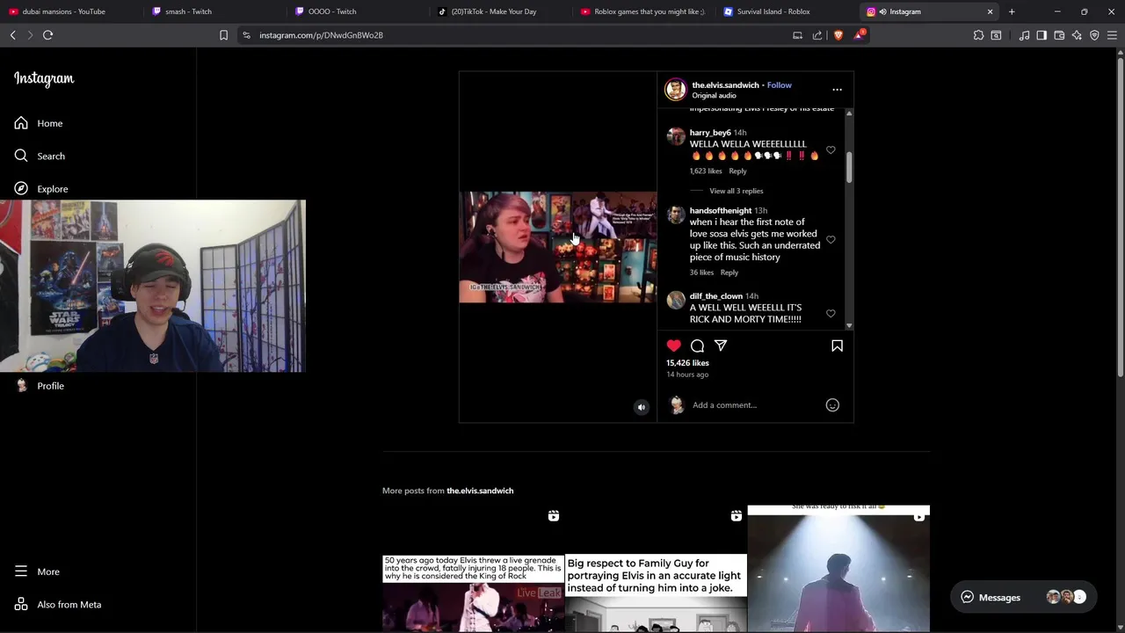
Task: Follow the.elvis.sandwich
Action: [x=779, y=85]
